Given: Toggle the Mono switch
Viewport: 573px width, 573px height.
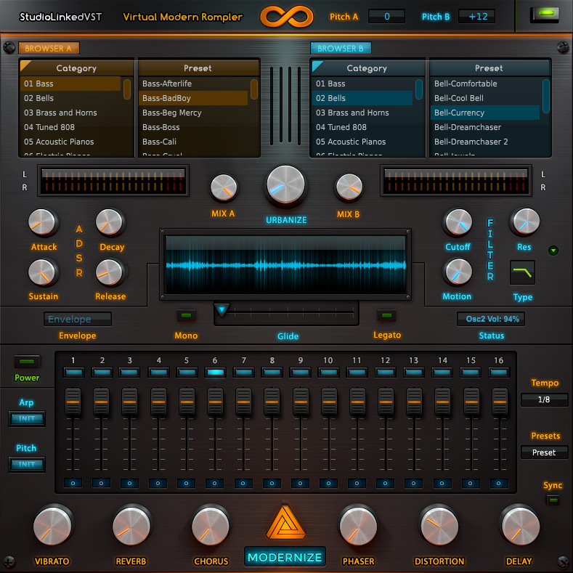Looking at the screenshot, I should pos(186,315).
